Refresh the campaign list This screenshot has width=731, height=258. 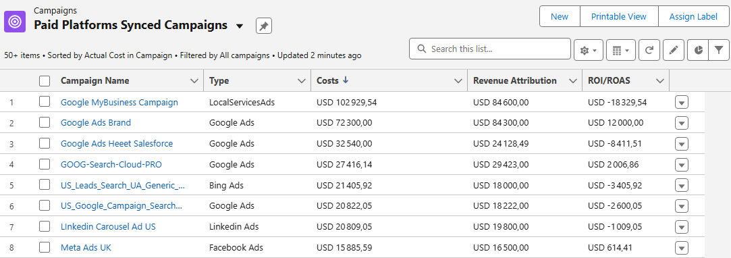[x=649, y=51]
